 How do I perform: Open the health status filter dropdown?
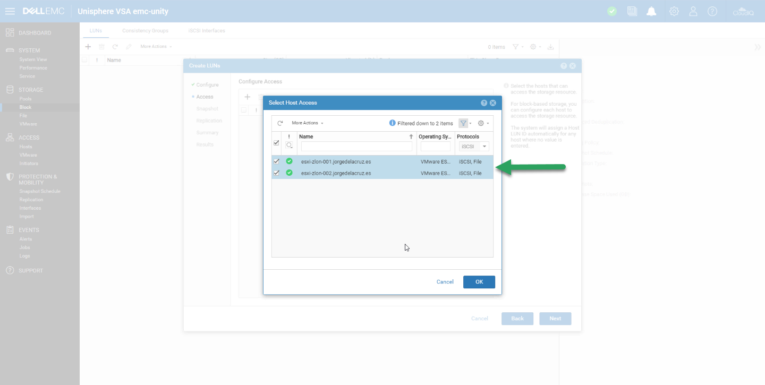coord(290,146)
